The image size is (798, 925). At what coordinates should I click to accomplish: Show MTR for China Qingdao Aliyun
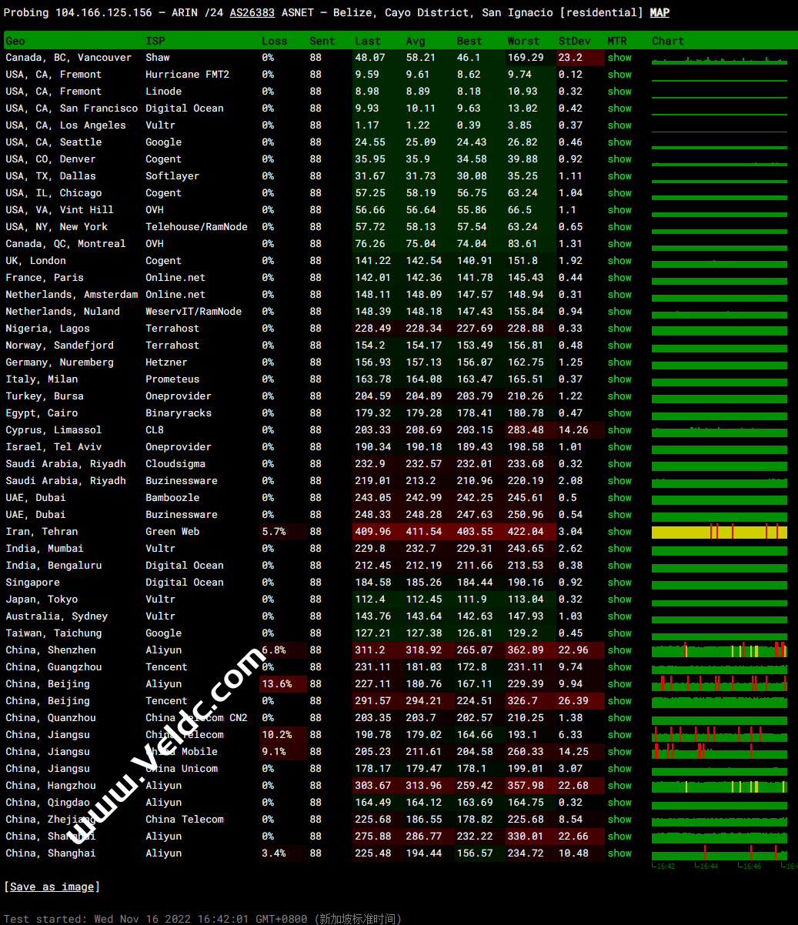point(619,803)
